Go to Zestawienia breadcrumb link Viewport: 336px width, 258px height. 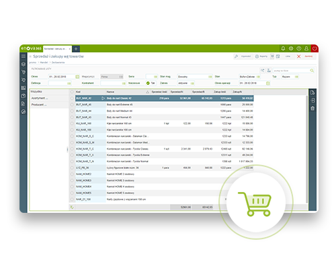58,63
